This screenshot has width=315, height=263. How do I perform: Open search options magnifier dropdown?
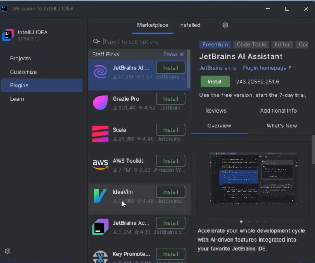tap(96, 42)
